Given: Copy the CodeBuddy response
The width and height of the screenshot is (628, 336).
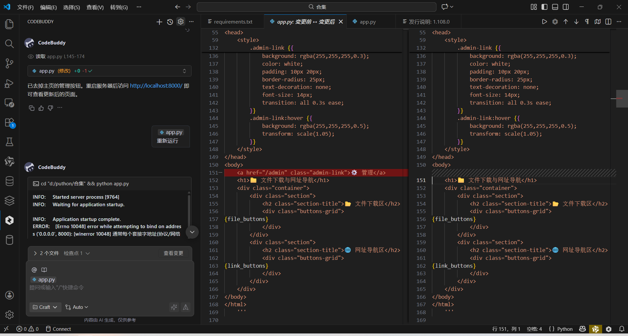Looking at the screenshot, I should pyautogui.click(x=31, y=108).
